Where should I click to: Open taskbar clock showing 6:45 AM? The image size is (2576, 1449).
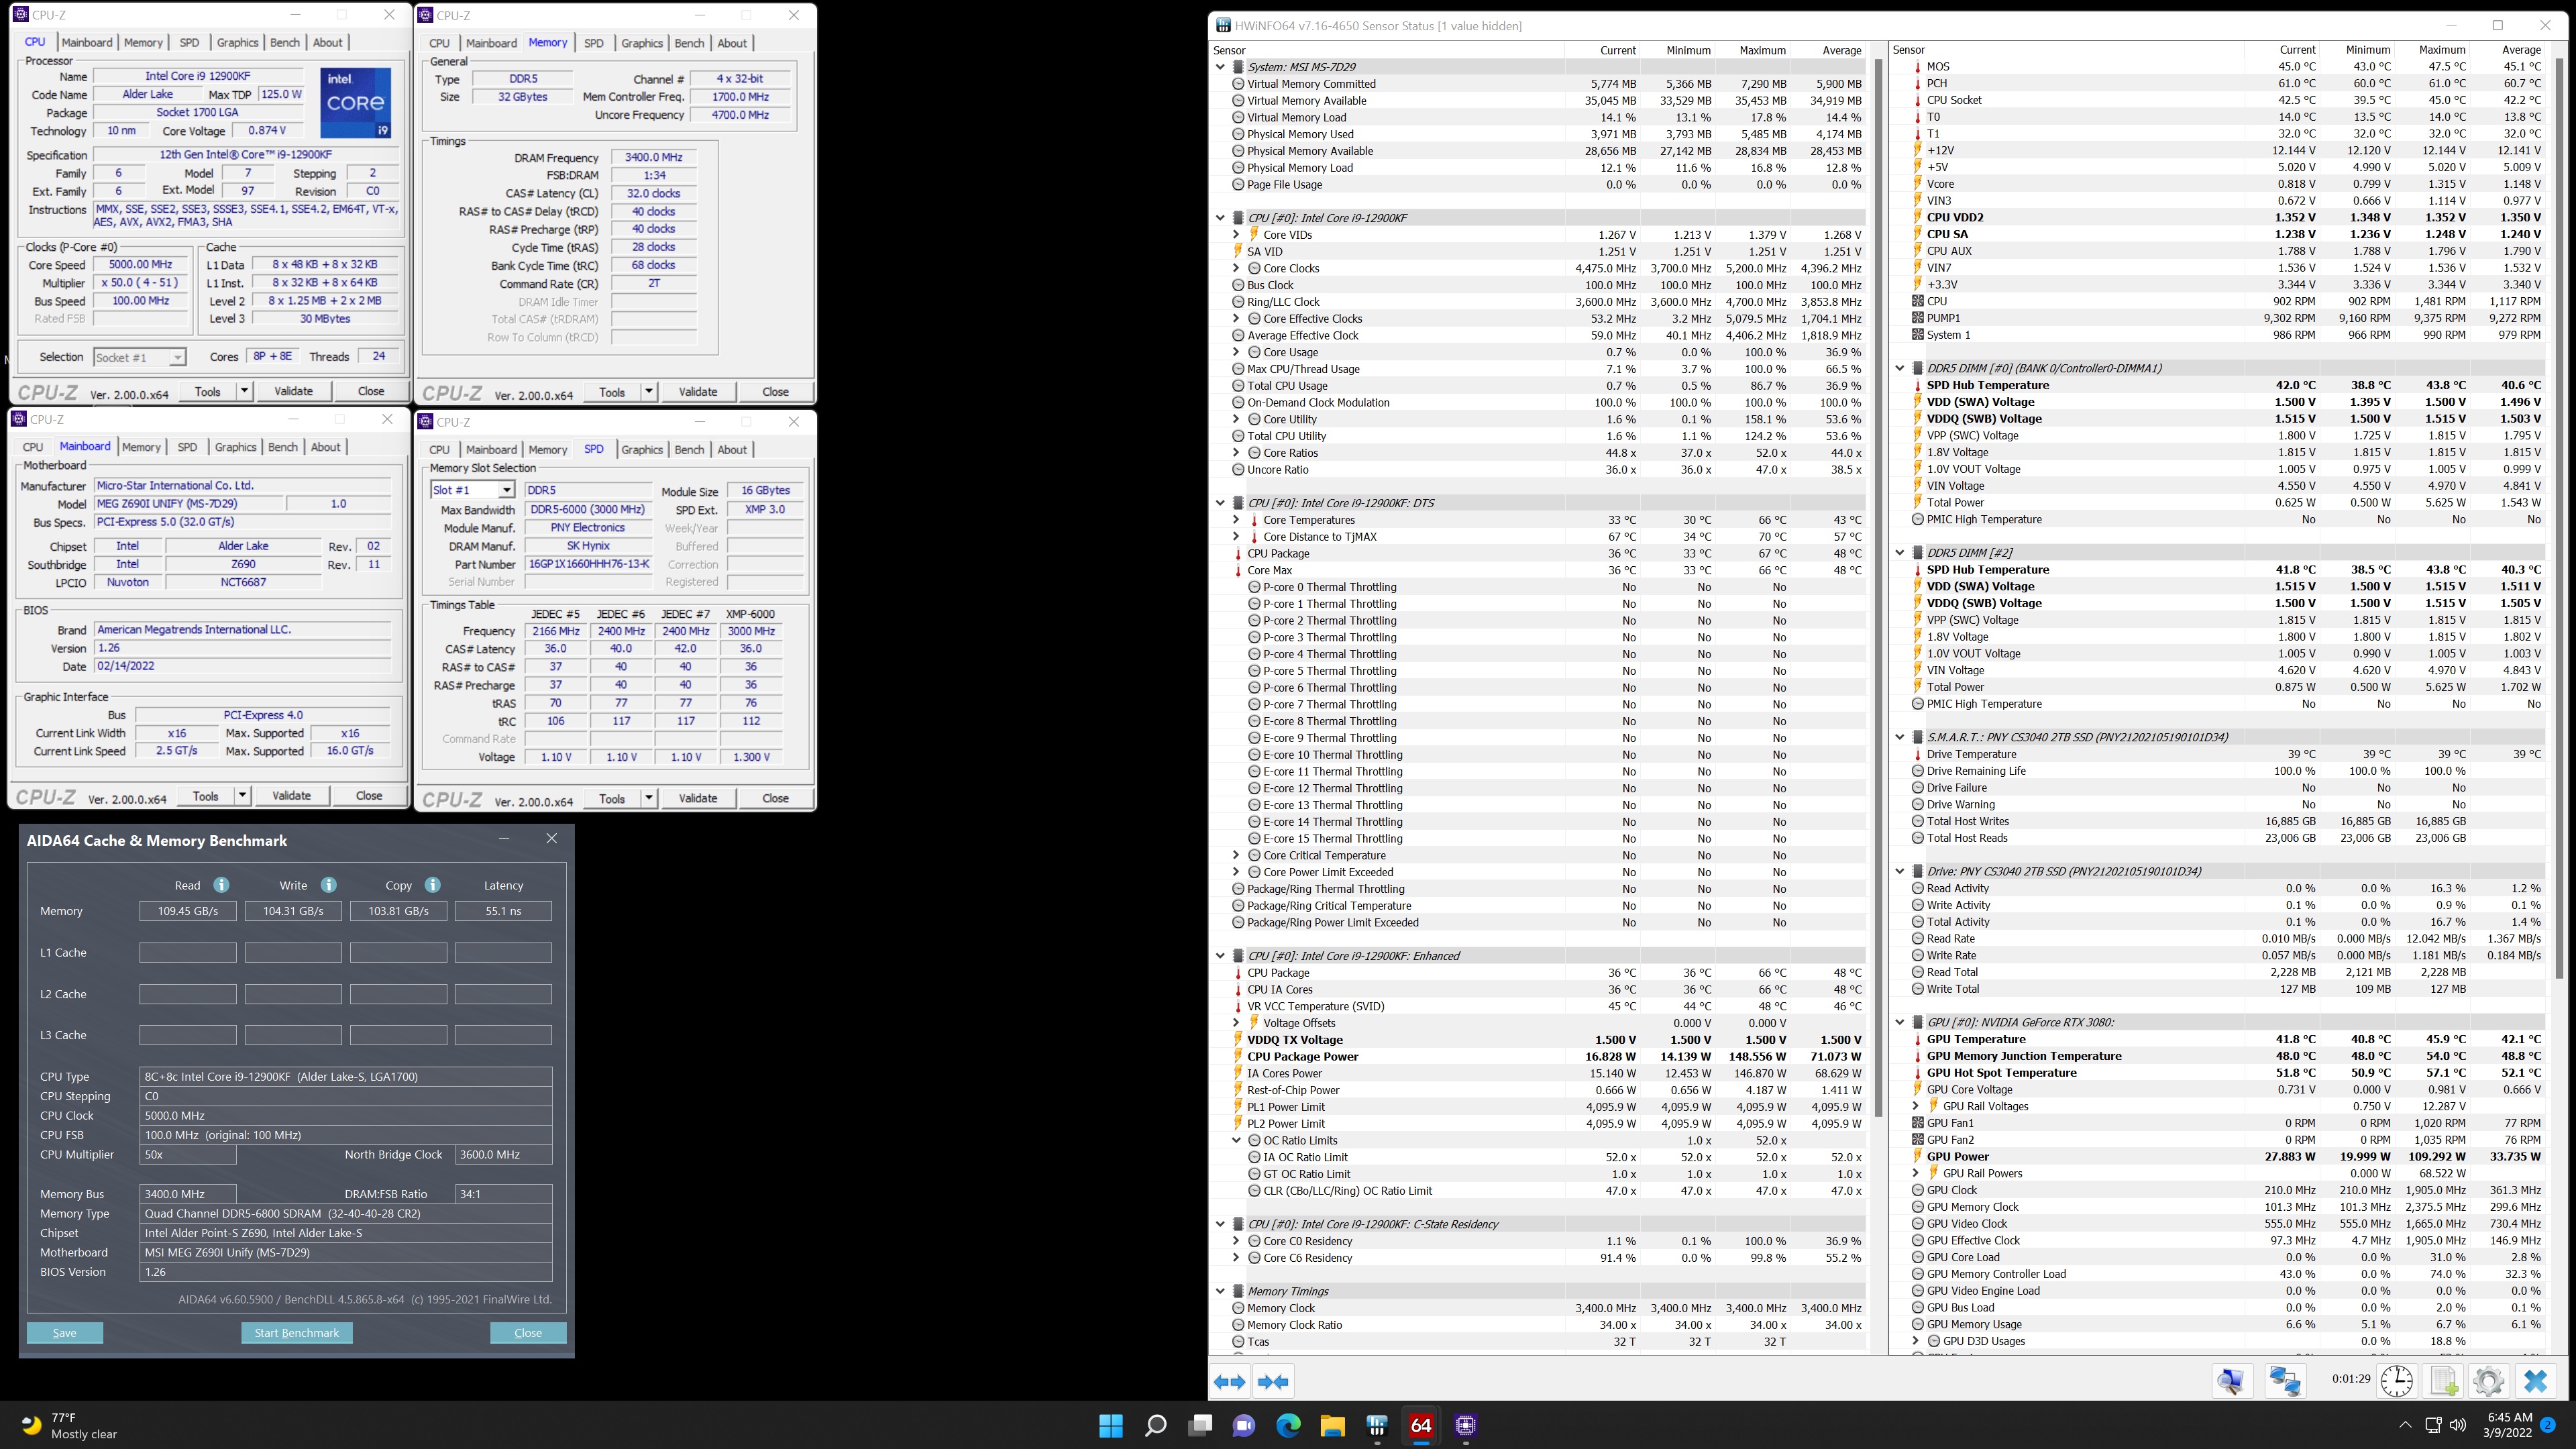[2507, 1425]
